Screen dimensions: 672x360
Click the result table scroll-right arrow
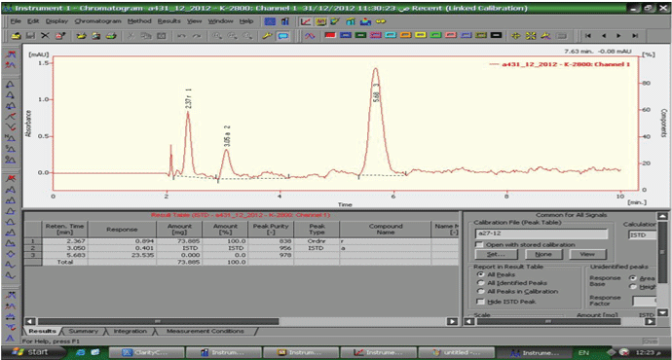coord(452,321)
